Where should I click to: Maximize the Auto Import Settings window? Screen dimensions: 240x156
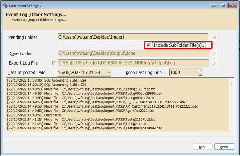pyautogui.click(x=223, y=5)
